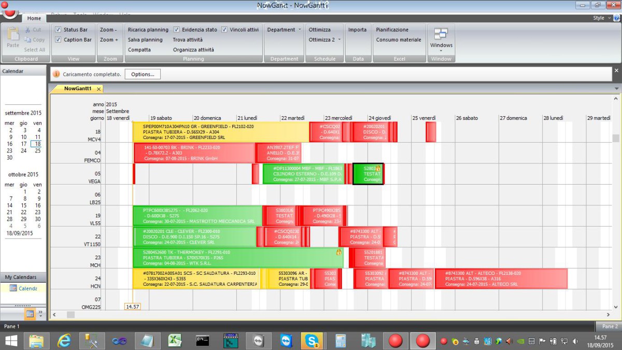Open Excel from the taskbar
The image size is (622, 350).
tap(175, 341)
